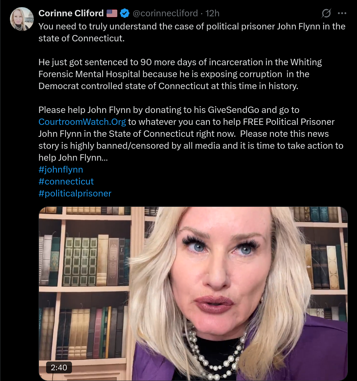357x381 pixels.
Task: Play the embedded video of the woman
Action: [x=193, y=294]
